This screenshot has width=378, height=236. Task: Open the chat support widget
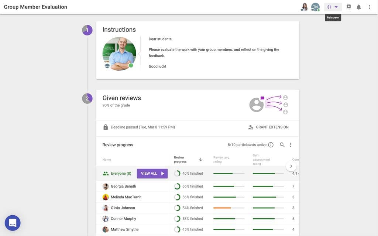click(13, 223)
